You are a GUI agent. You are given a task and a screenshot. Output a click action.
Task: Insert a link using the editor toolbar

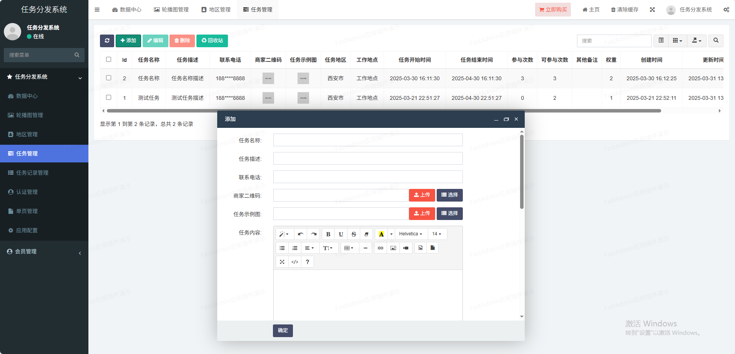pos(380,248)
